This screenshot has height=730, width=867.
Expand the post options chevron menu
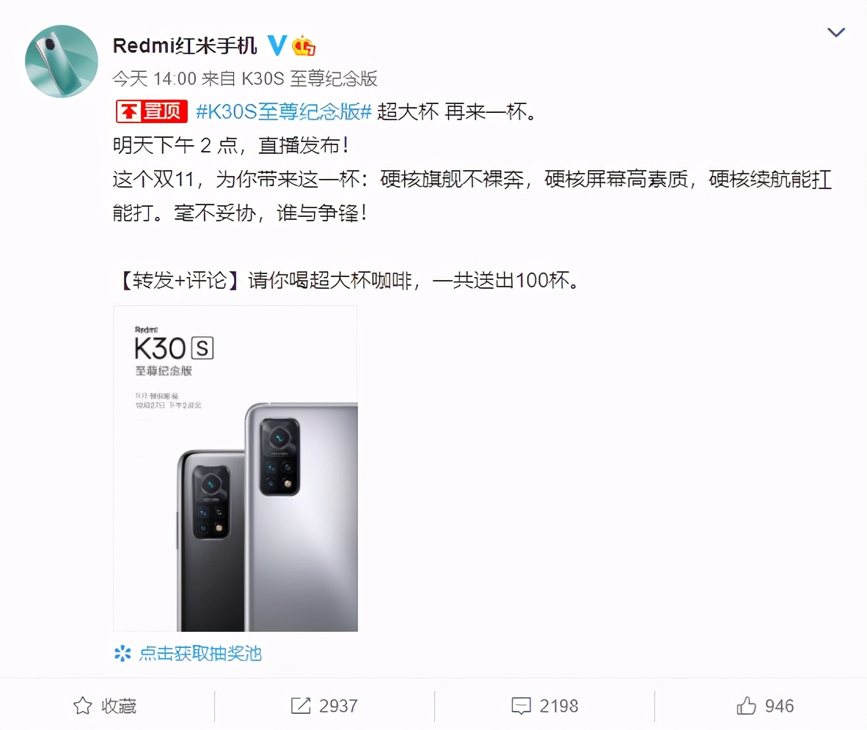(835, 32)
